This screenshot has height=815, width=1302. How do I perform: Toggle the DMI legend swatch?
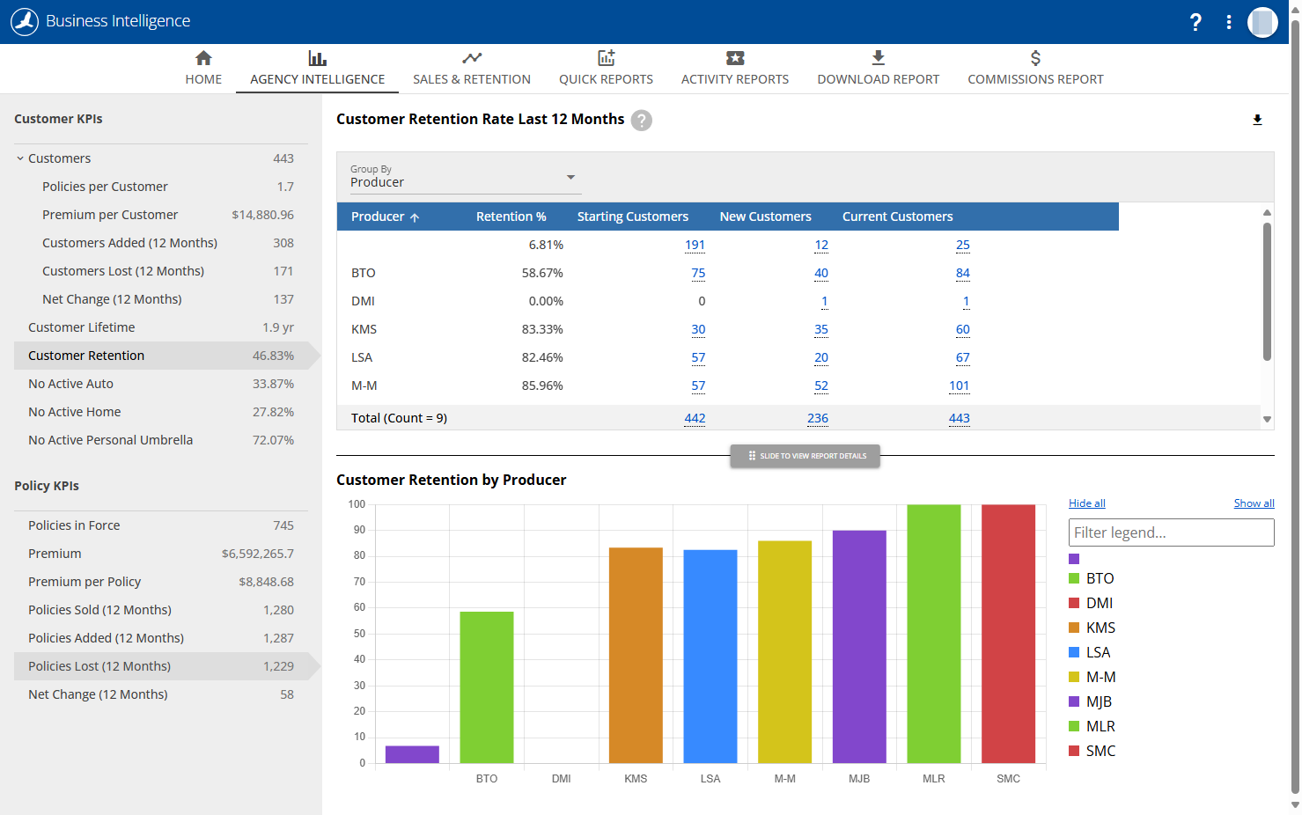point(1074,603)
